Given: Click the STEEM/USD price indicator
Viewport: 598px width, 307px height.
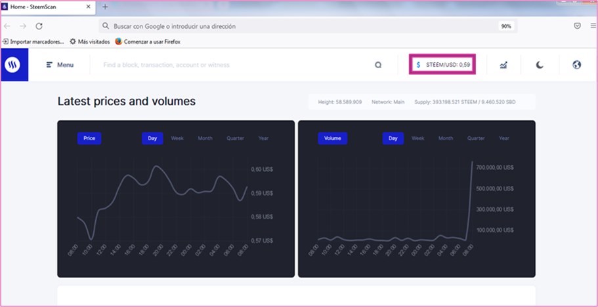Looking at the screenshot, I should (442, 64).
